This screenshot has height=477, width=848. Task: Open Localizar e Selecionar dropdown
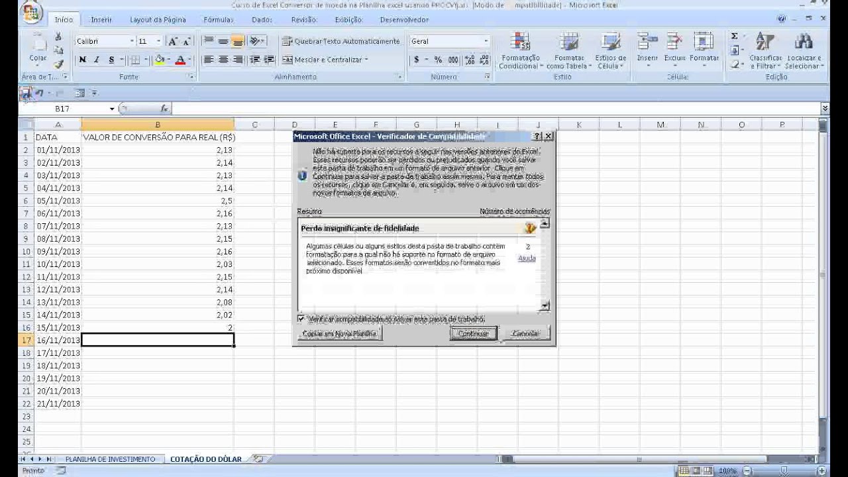[804, 50]
